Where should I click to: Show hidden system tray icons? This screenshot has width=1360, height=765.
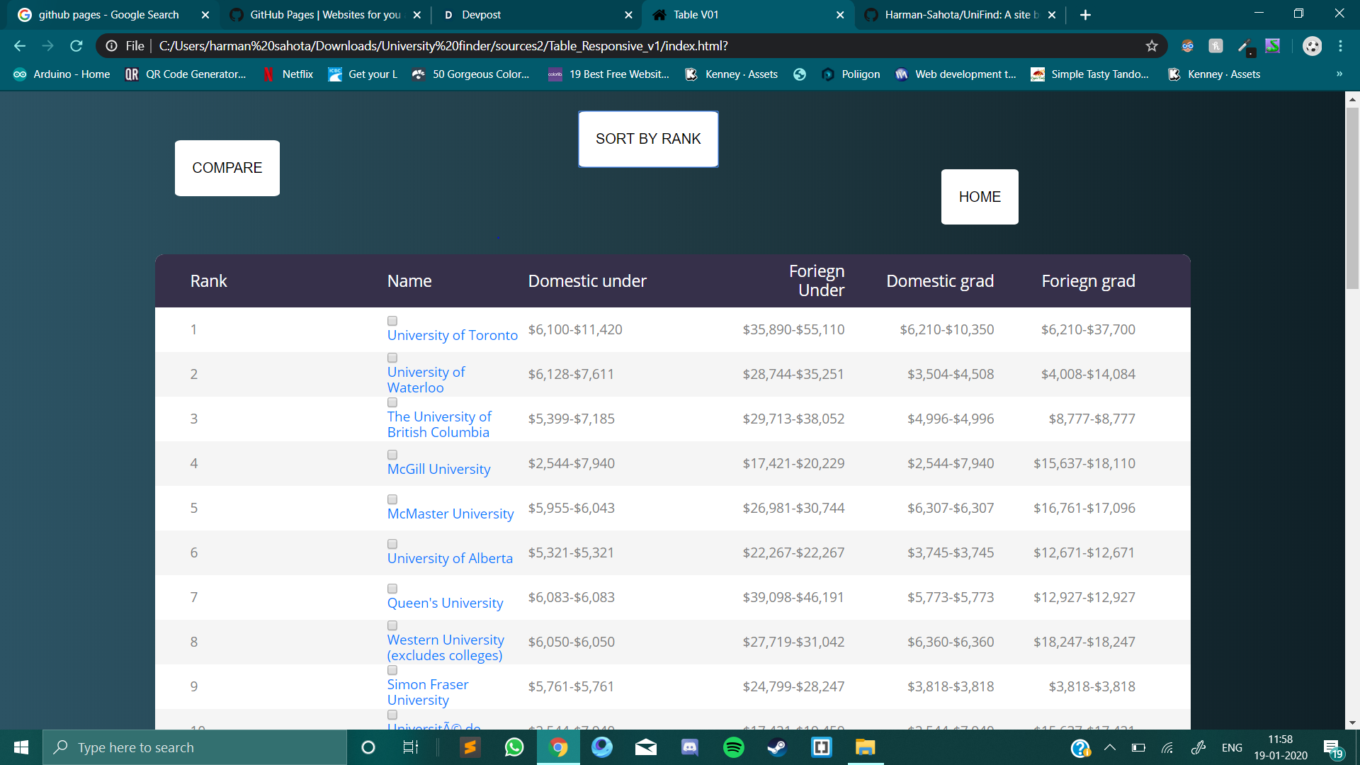[x=1110, y=747]
